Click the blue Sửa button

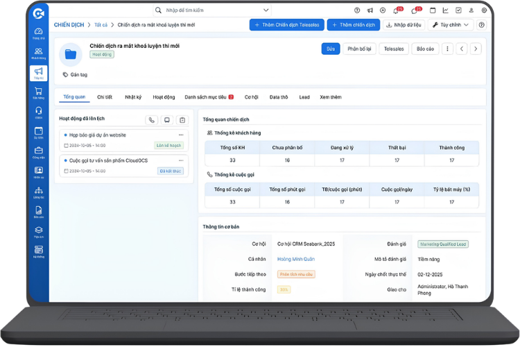[331, 49]
